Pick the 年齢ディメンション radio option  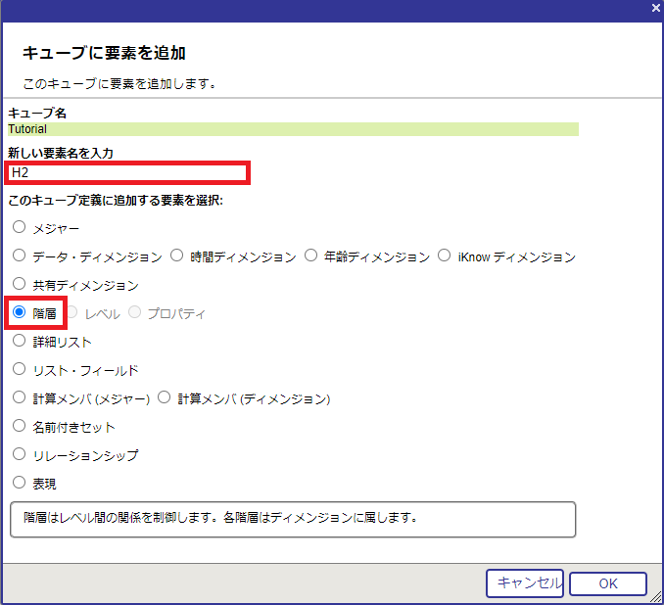311,256
